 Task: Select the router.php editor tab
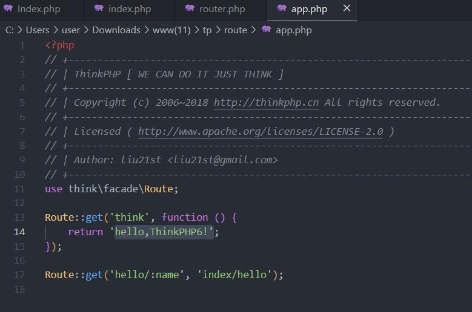coord(222,9)
